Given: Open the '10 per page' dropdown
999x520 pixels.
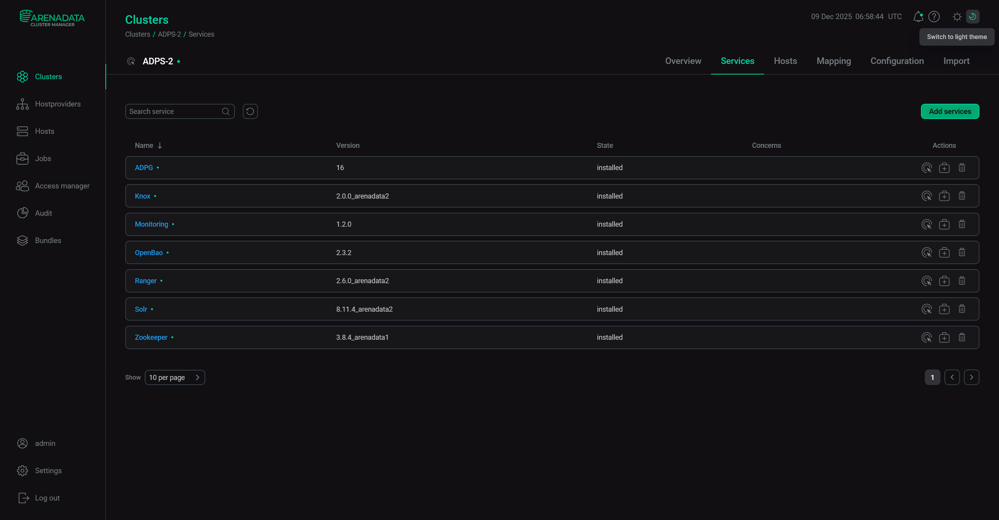Looking at the screenshot, I should [175, 377].
